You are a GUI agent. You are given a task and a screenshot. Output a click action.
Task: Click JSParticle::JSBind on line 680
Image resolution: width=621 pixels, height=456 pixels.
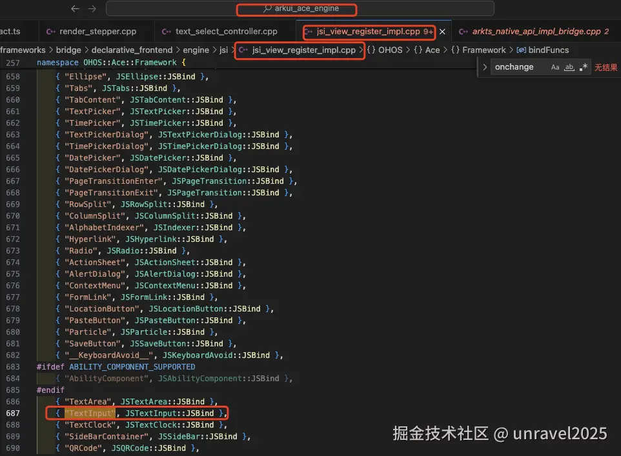163,332
